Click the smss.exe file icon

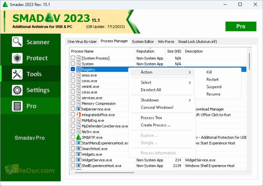[x=79, y=75]
